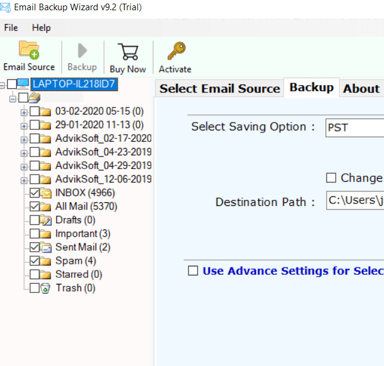Expand the AdvikSoft_04-23-2019 folder node
The image size is (384, 366).
(x=24, y=153)
